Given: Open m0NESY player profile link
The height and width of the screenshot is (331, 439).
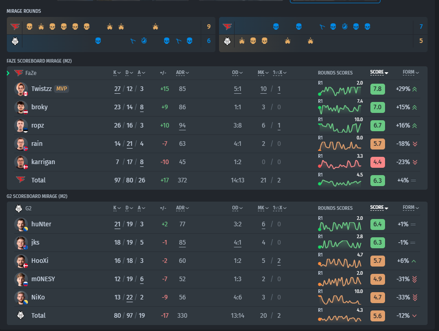Looking at the screenshot, I should pyautogui.click(x=43, y=279).
